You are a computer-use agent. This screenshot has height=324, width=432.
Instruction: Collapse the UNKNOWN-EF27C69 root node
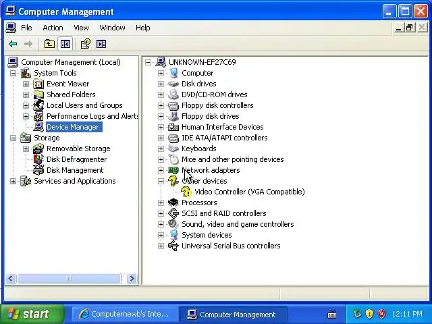[x=148, y=62]
